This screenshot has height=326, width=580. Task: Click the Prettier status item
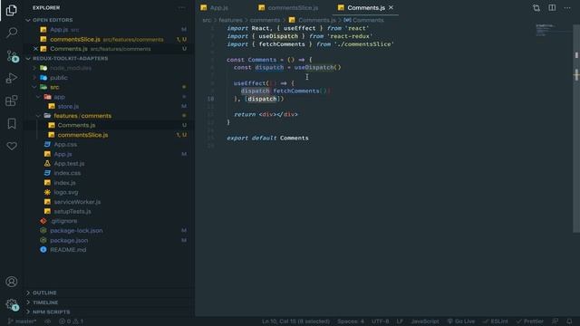coord(529,321)
